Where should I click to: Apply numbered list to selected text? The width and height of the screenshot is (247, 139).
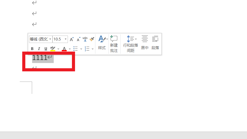pos(87,48)
